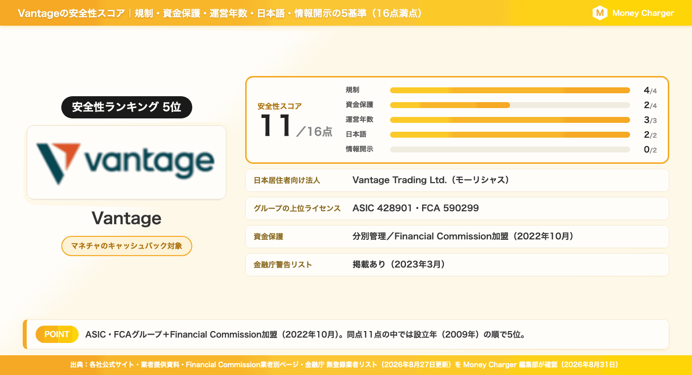
Task: Click the 資金保護 score progress bar
Action: tap(510, 105)
